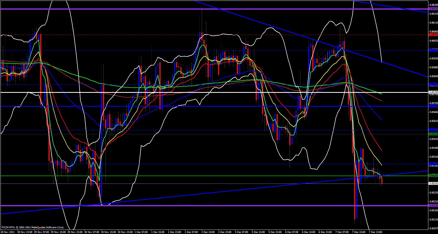This screenshot has width=438, height=234.
Task: Click the 5 Dec 15:00 time label
Action: 258,232
